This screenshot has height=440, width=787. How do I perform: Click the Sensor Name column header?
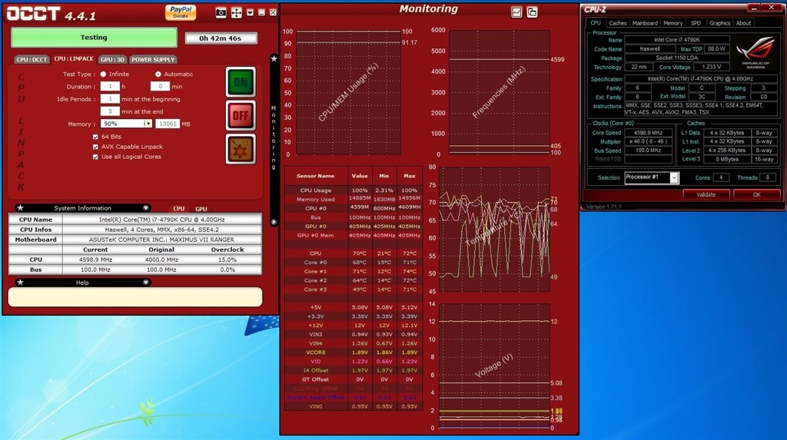316,176
